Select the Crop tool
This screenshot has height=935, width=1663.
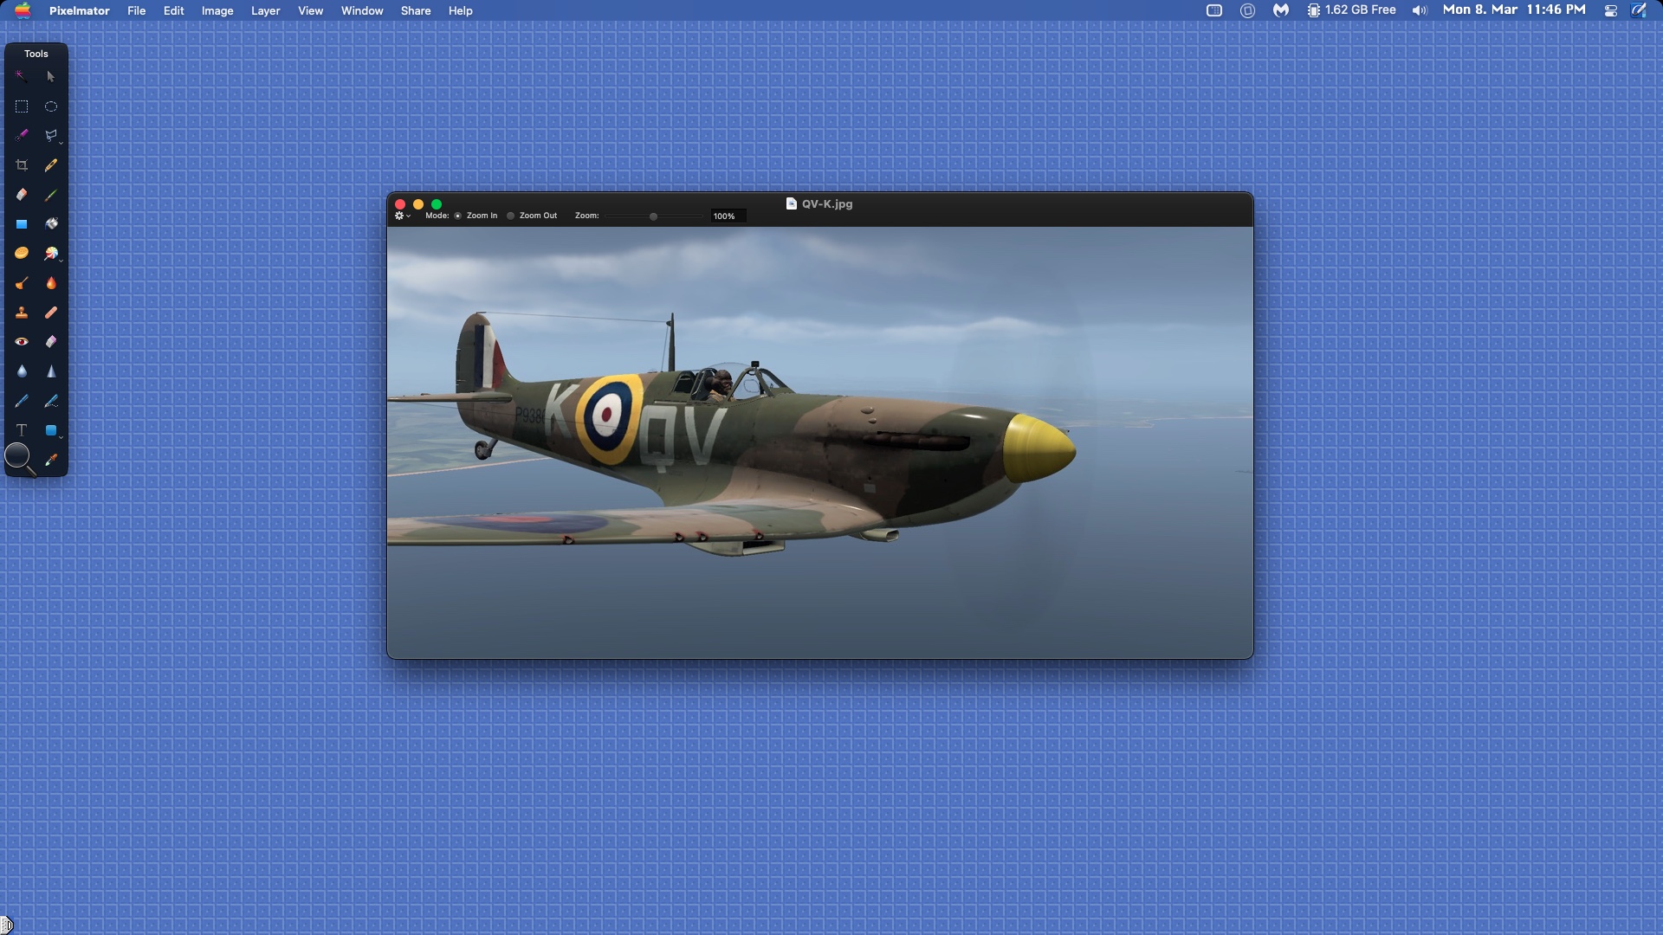(x=22, y=165)
